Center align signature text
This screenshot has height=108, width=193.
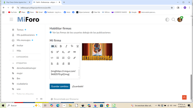(58, 63)
